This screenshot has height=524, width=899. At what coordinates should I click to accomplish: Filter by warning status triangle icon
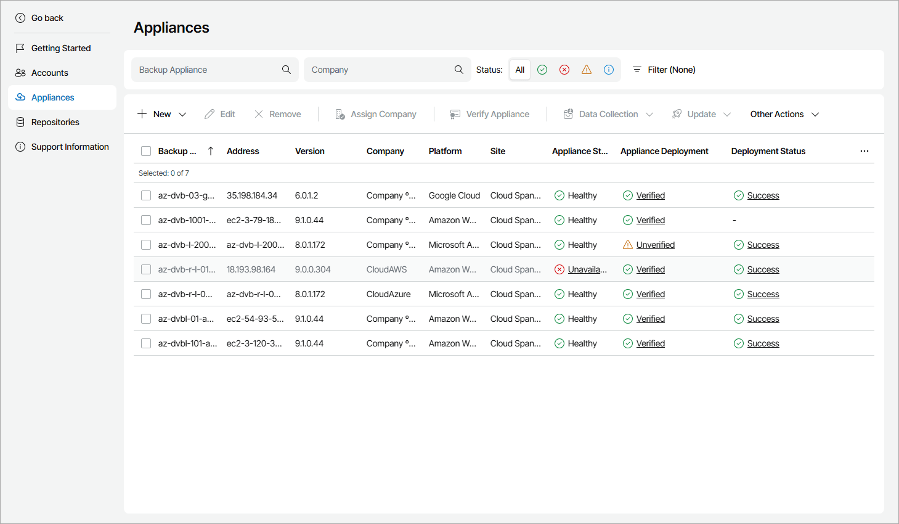click(586, 70)
